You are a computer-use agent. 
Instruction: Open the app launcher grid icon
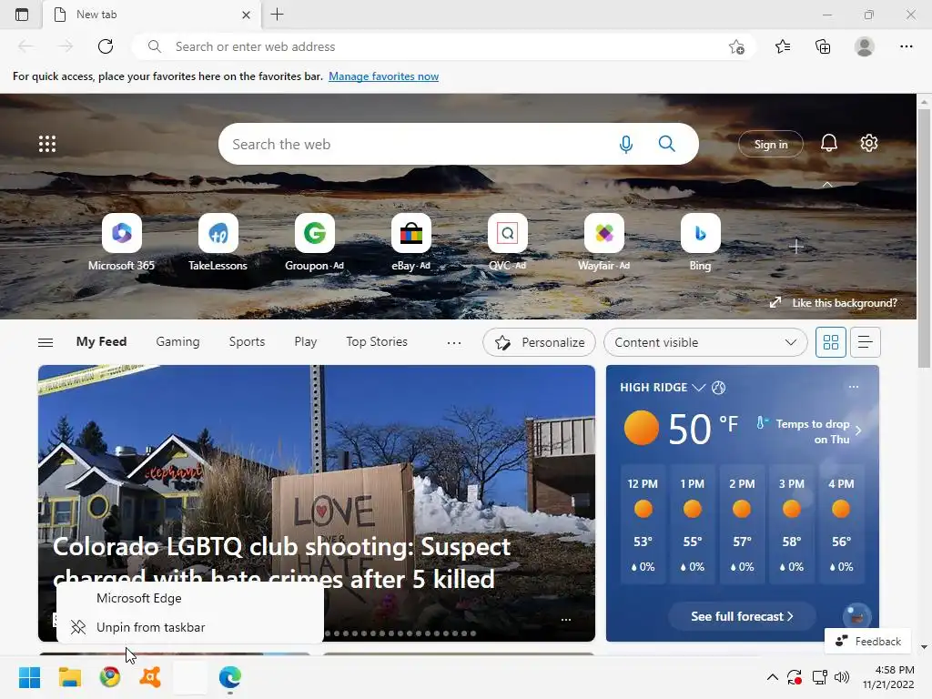pyautogui.click(x=47, y=144)
